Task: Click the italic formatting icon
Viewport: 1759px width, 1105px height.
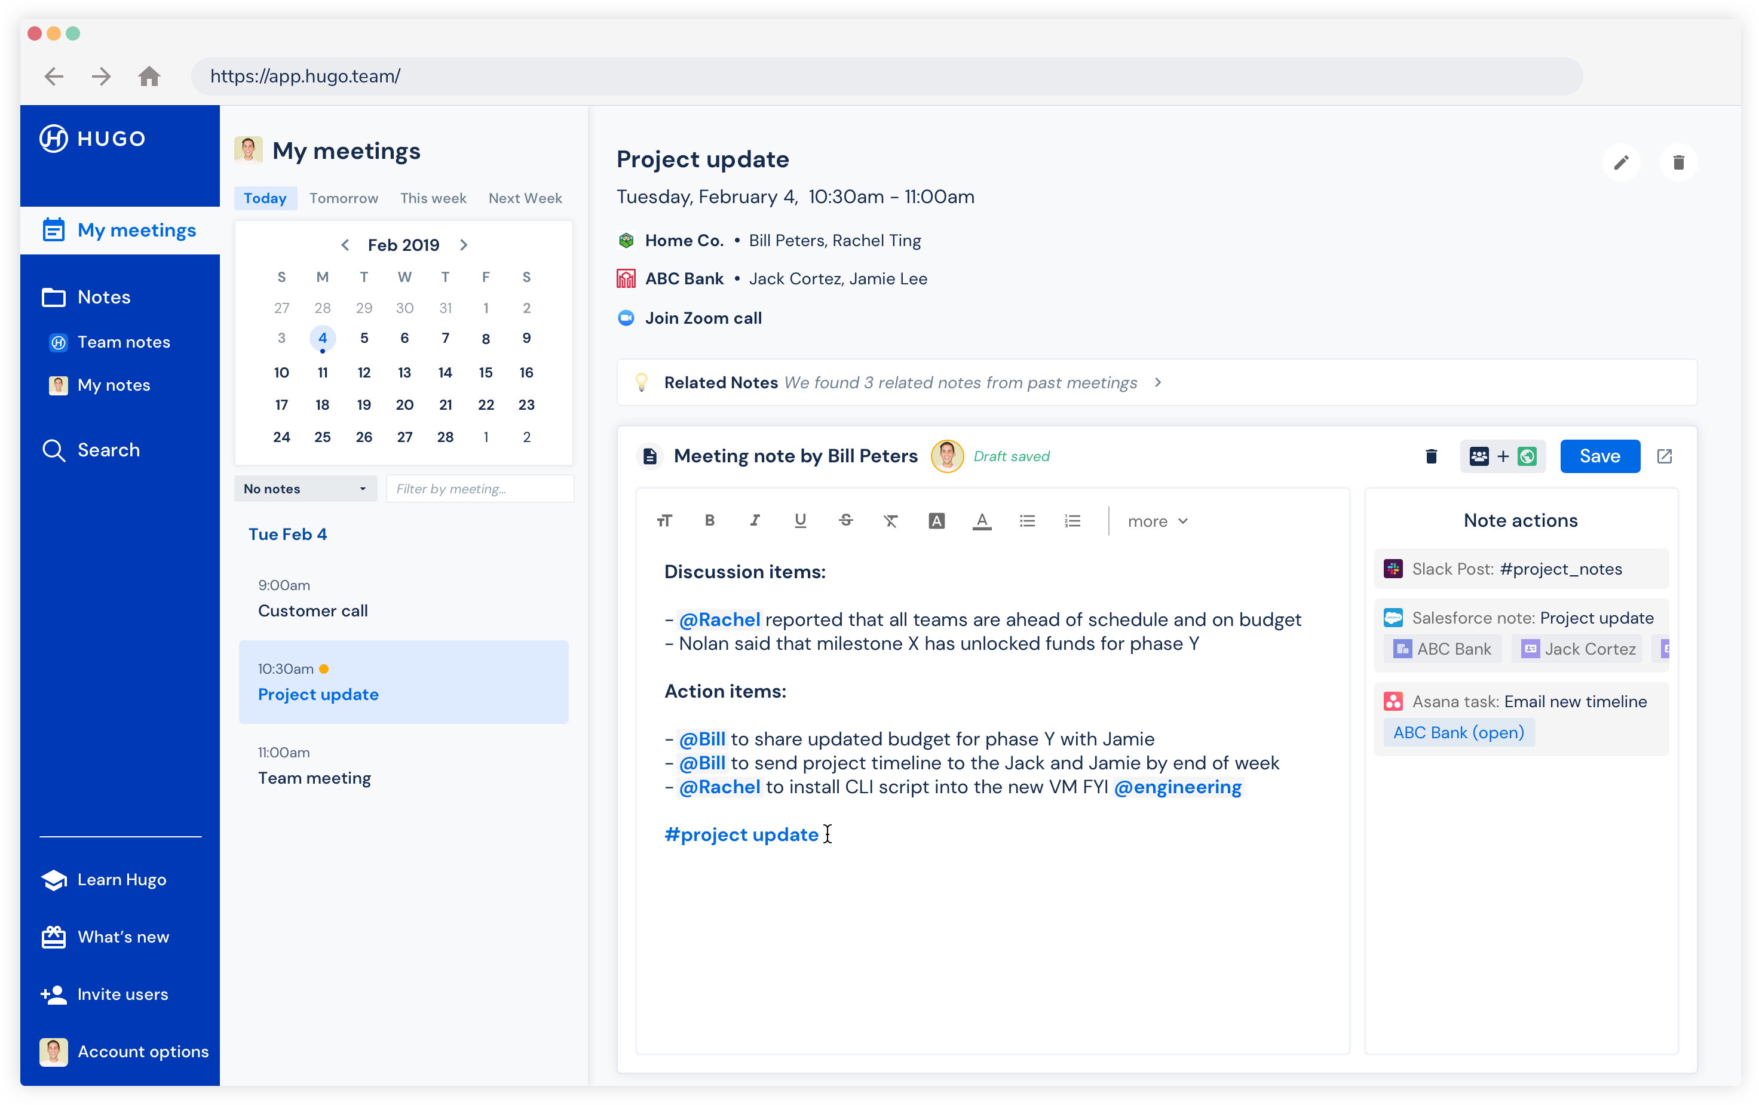Action: (755, 521)
